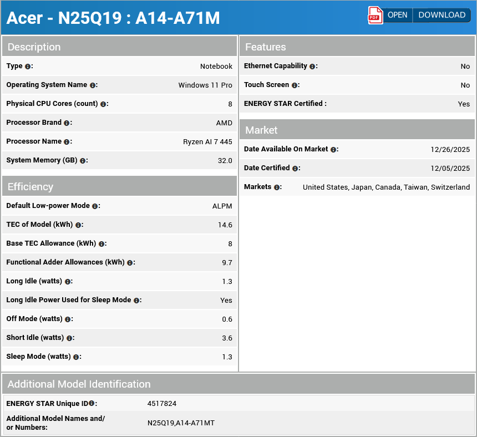Select the 14.6 TEC of Model value
The width and height of the screenshot is (477, 437).
[225, 225]
